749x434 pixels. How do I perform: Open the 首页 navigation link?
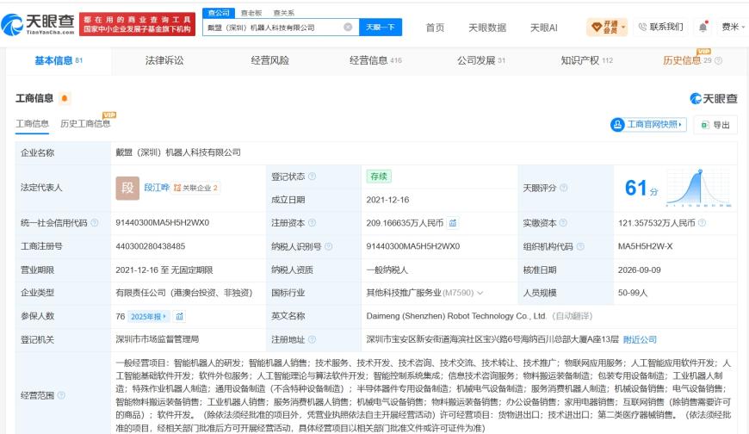point(435,28)
